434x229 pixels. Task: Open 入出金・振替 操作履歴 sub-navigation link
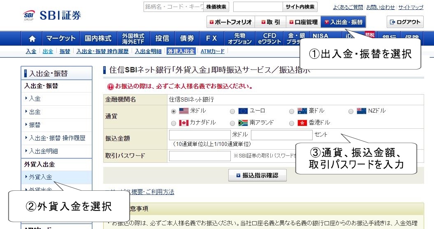[102, 51]
